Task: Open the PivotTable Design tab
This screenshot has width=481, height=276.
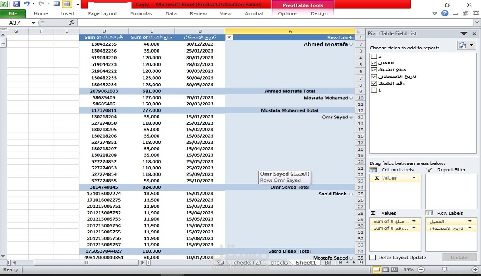Action: [x=319, y=13]
